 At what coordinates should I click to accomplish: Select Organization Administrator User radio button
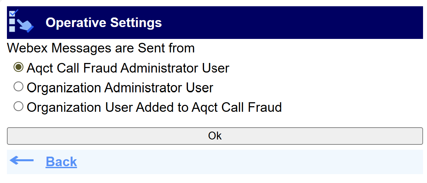[x=18, y=87]
